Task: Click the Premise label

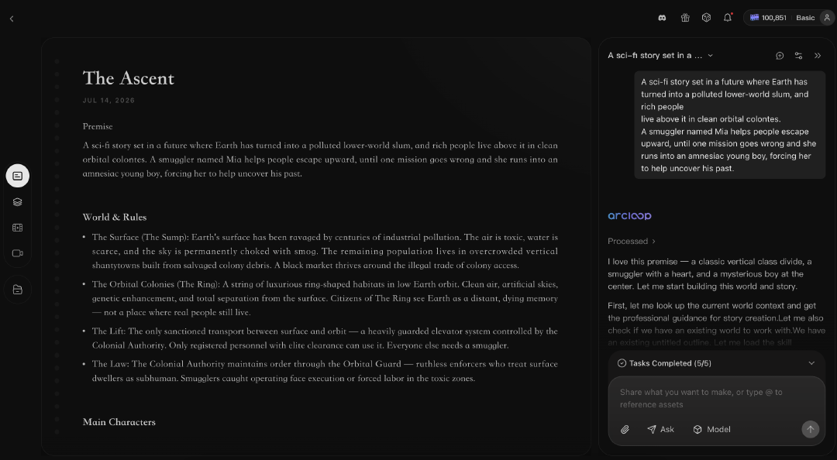Action: point(98,126)
